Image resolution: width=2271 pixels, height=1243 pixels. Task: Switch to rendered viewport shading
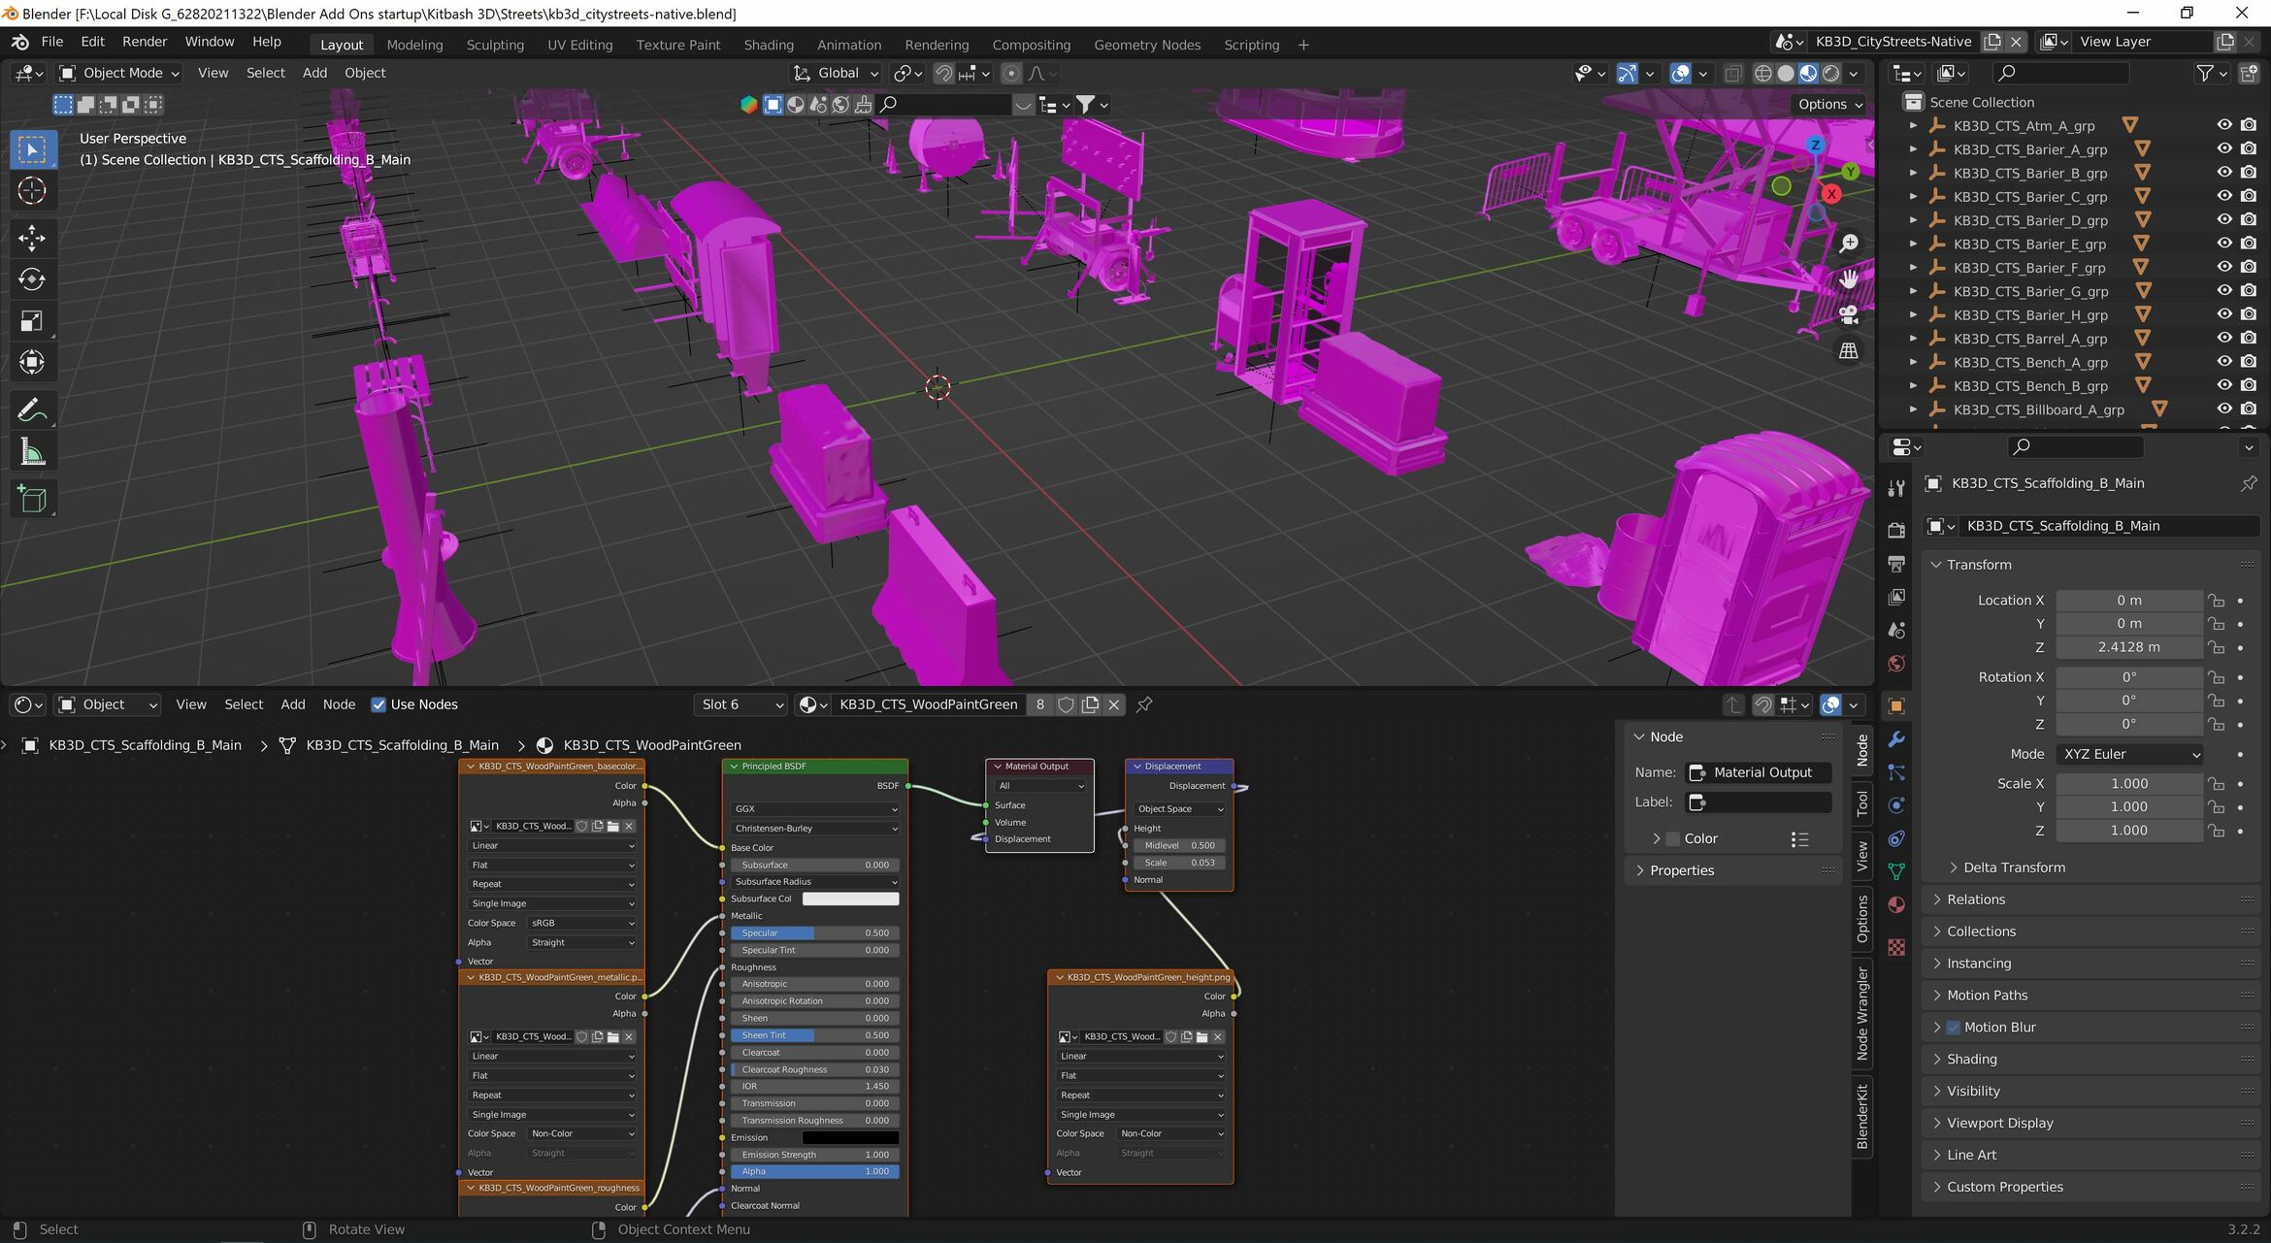1831,73
